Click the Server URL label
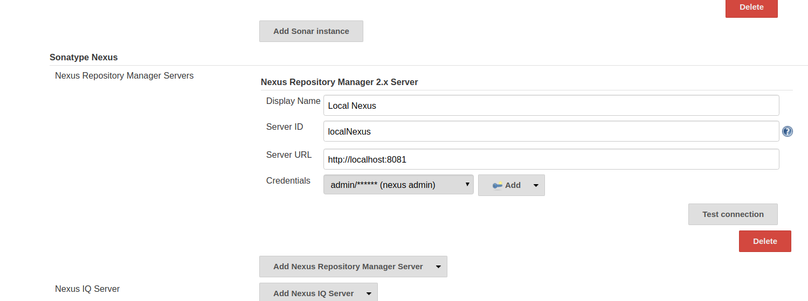The image size is (808, 301). pyautogui.click(x=288, y=155)
